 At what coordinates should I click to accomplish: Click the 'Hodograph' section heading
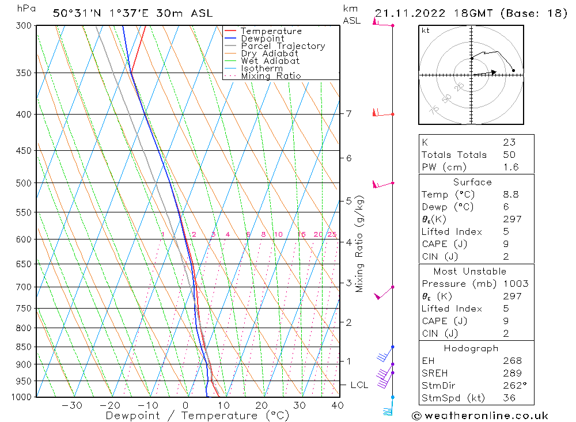[x=471, y=348]
